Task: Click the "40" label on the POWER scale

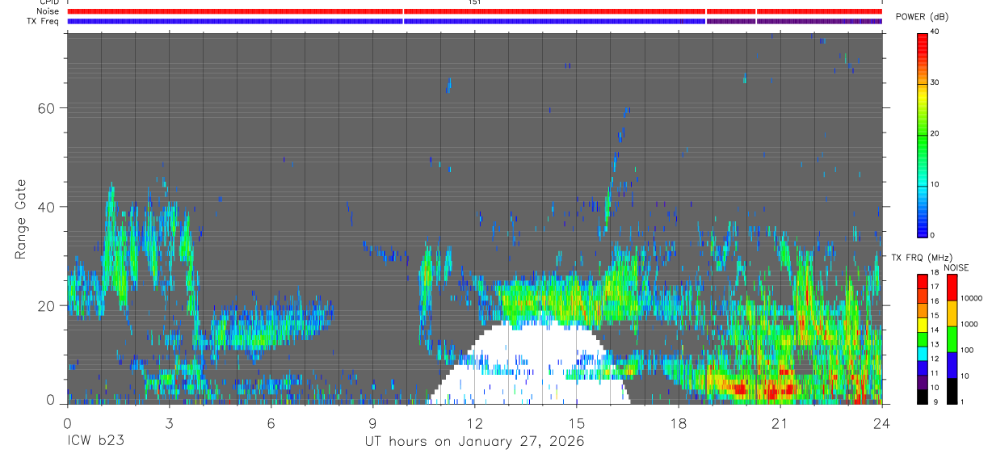Action: tap(935, 32)
